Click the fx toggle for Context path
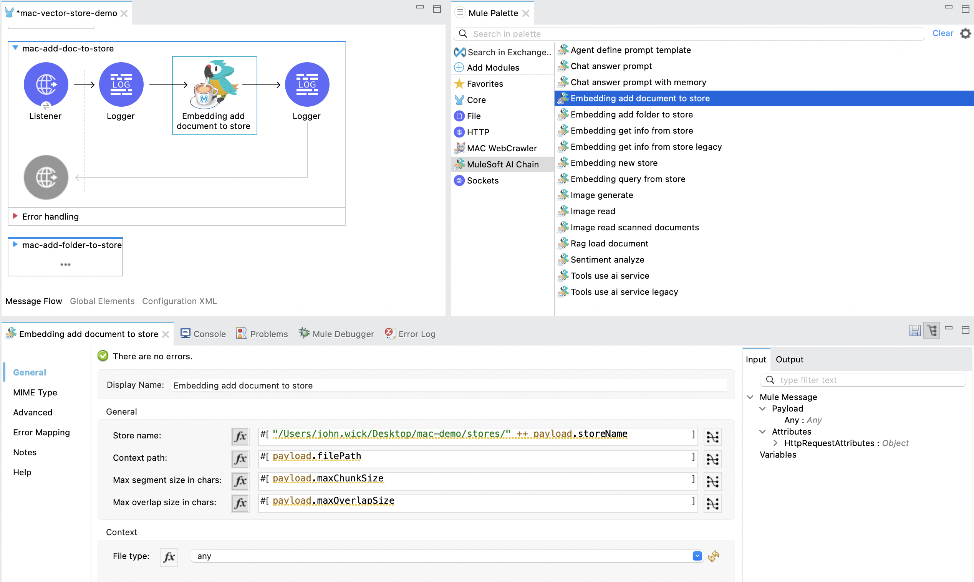Image resolution: width=974 pixels, height=582 pixels. pyautogui.click(x=240, y=457)
